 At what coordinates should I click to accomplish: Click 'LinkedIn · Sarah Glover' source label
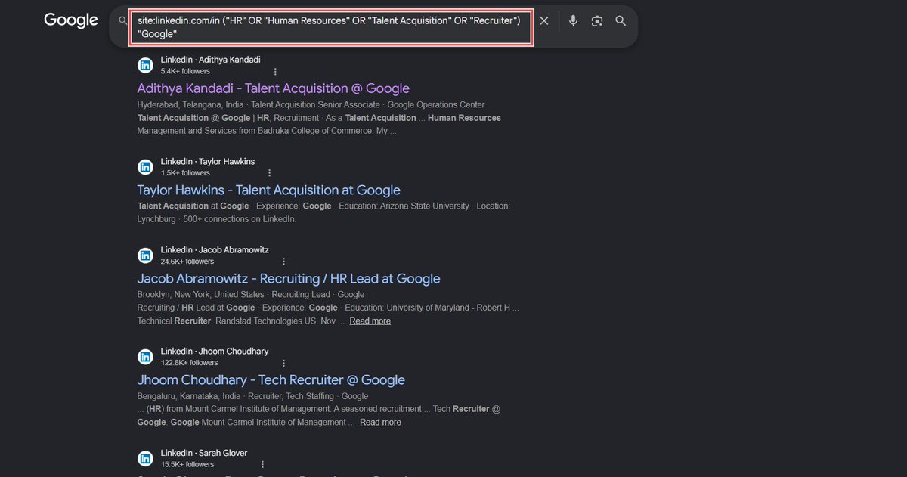(x=204, y=453)
